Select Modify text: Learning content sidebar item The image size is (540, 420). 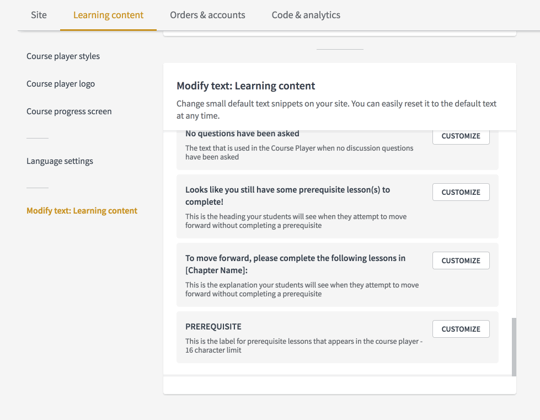pyautogui.click(x=82, y=210)
